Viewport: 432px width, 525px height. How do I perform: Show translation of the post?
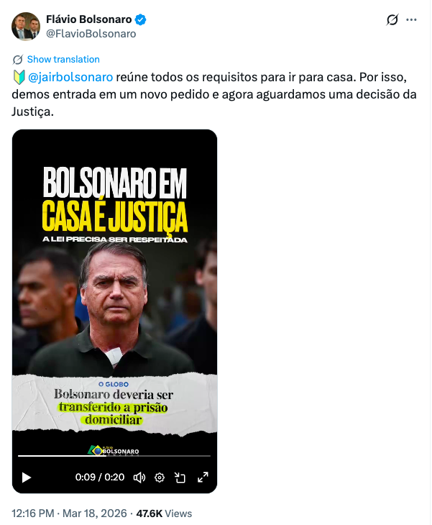coord(63,59)
